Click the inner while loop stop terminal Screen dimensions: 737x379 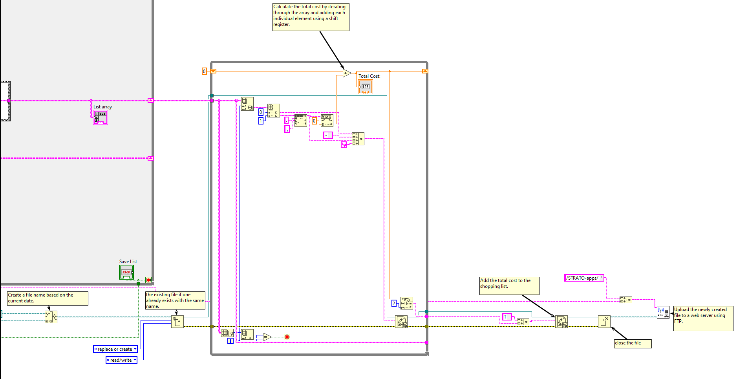pyautogui.click(x=287, y=337)
